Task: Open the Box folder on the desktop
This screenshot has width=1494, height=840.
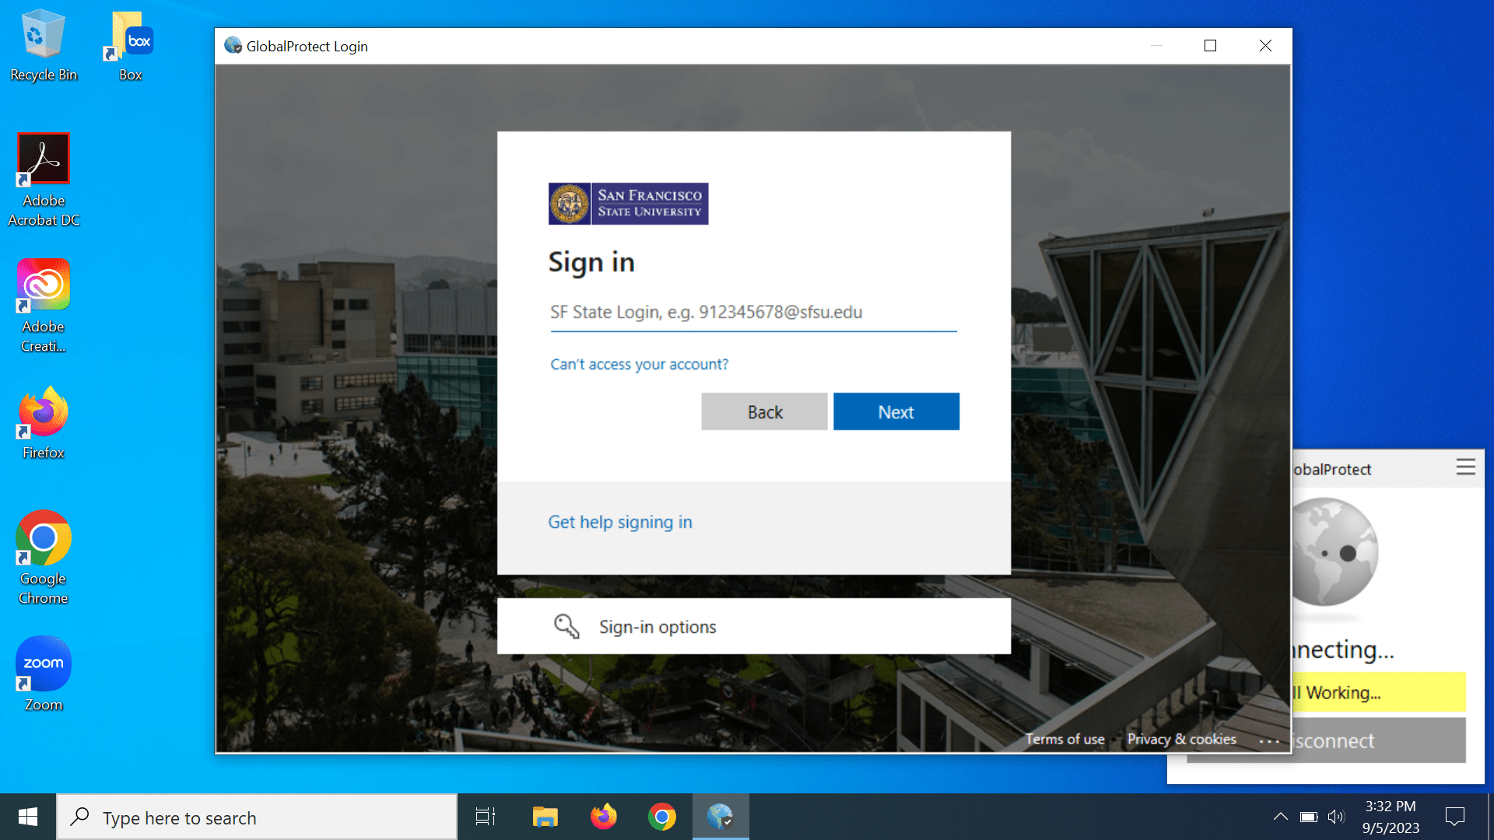Action: pyautogui.click(x=129, y=35)
